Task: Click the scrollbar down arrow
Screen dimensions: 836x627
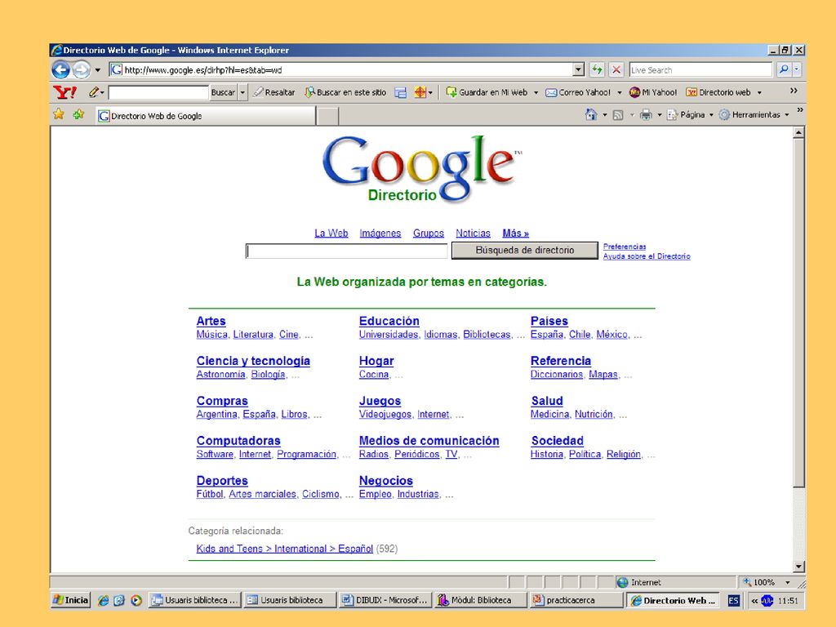Action: (x=798, y=567)
